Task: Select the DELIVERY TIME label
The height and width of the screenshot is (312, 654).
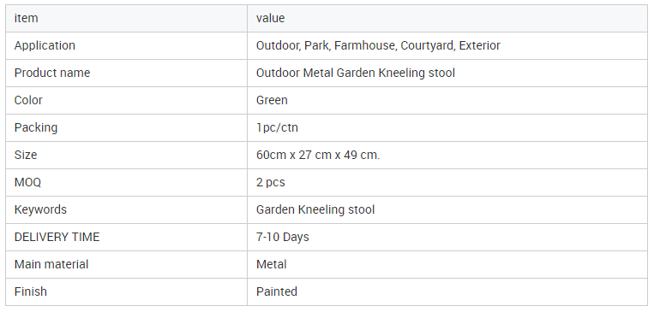Action: (57, 237)
